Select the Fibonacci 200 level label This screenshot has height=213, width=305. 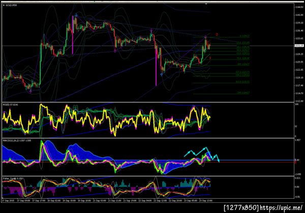243,93
